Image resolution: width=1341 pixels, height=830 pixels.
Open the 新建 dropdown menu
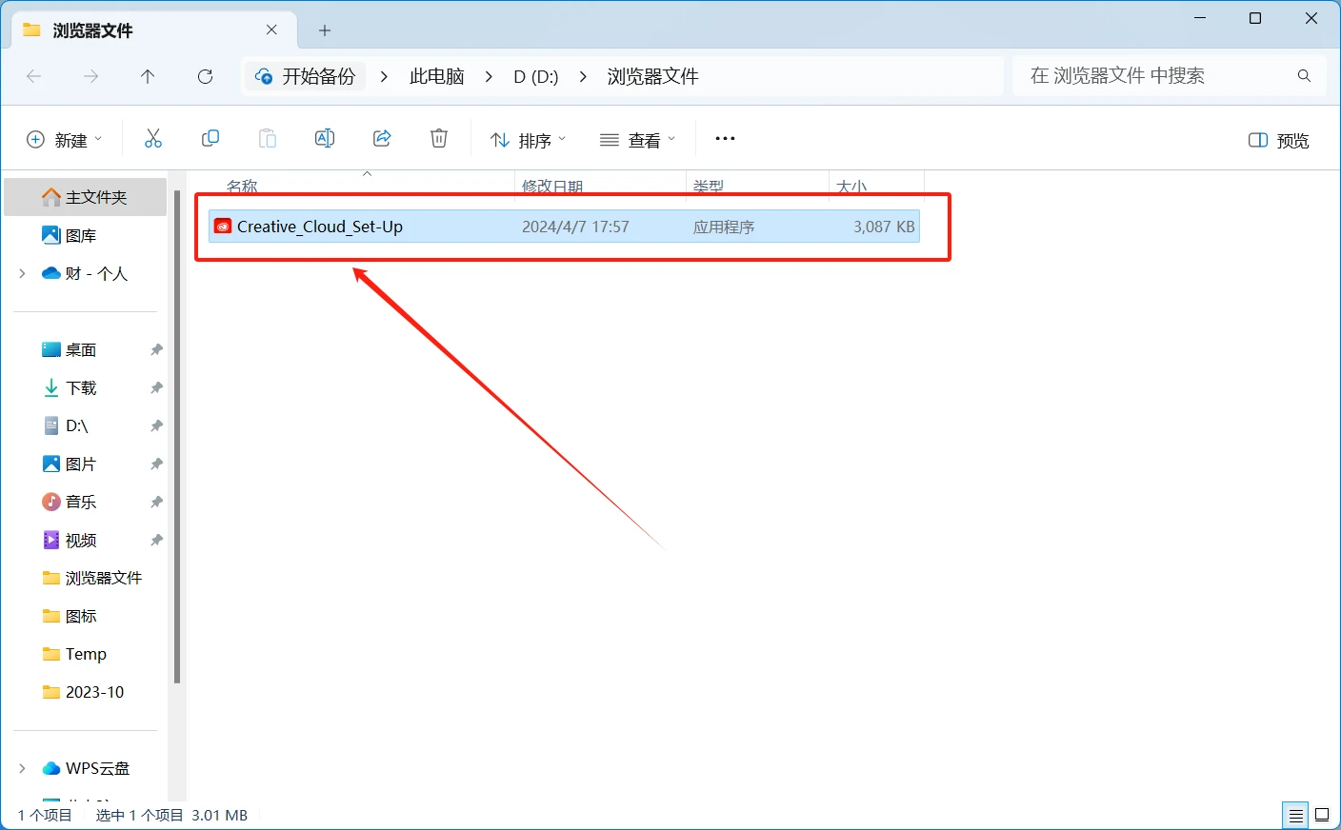click(64, 140)
